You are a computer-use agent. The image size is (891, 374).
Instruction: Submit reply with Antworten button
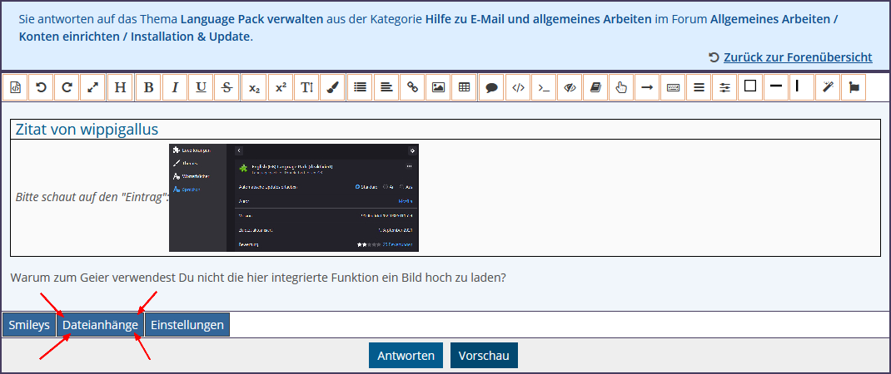coord(406,356)
